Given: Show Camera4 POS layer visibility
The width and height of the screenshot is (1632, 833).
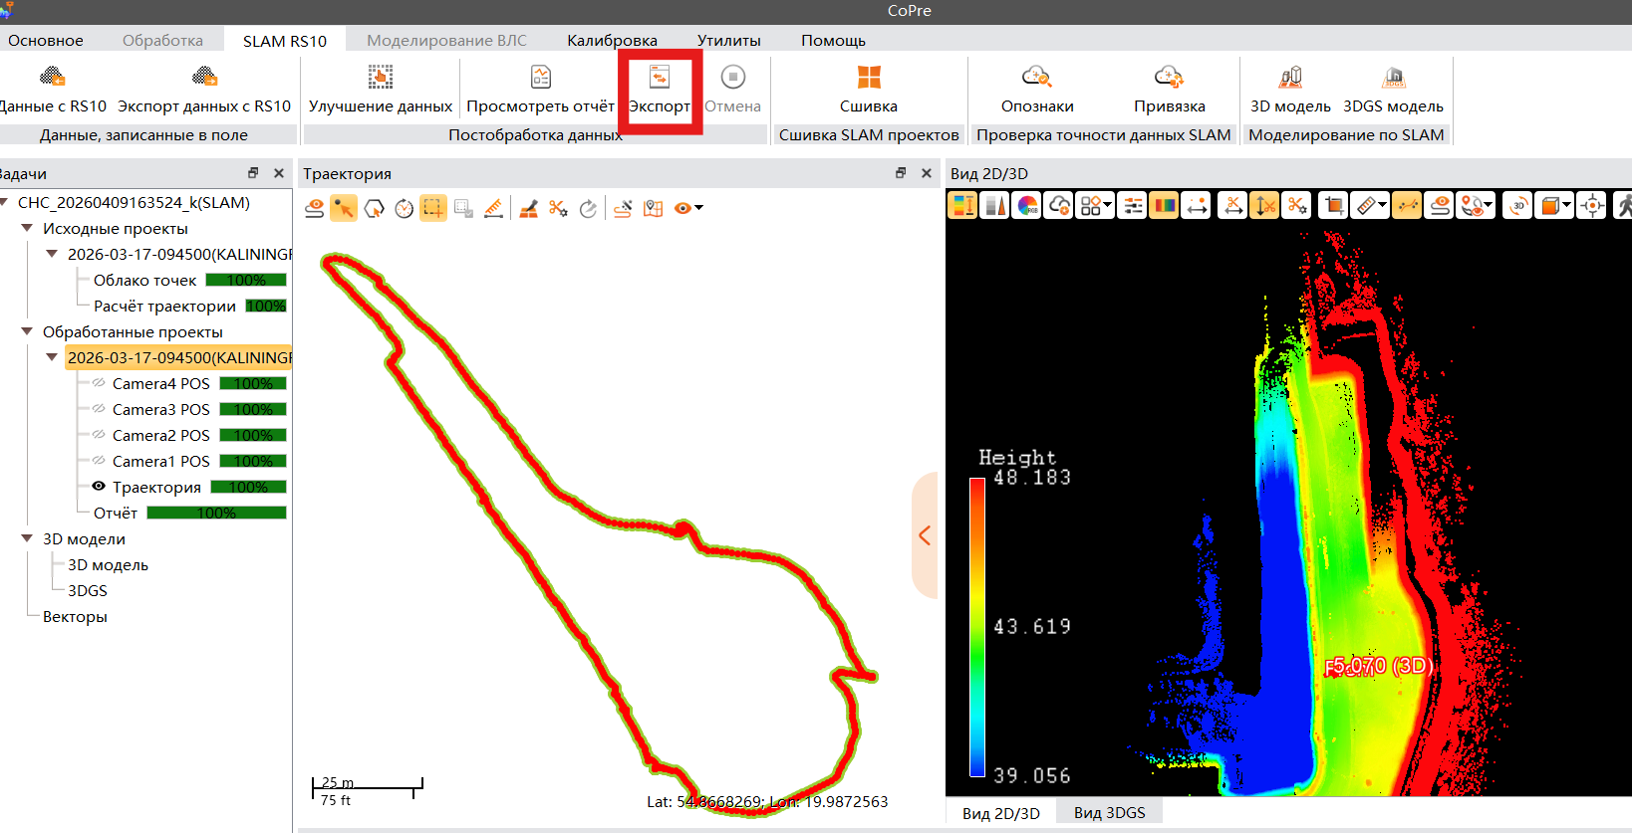Looking at the screenshot, I should [x=99, y=383].
